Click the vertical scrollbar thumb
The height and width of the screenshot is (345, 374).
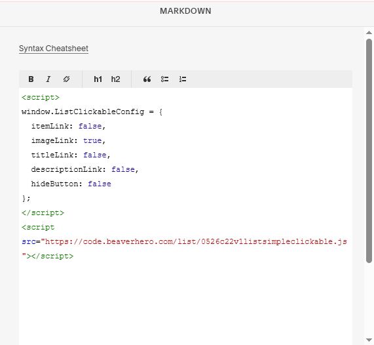(369, 151)
